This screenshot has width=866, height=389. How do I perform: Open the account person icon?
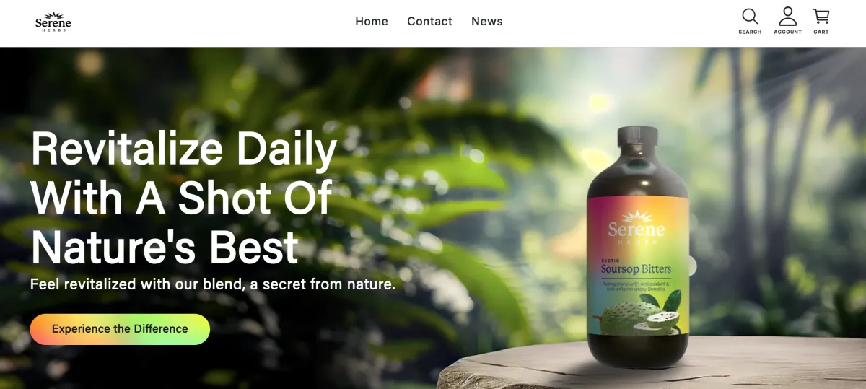[787, 16]
